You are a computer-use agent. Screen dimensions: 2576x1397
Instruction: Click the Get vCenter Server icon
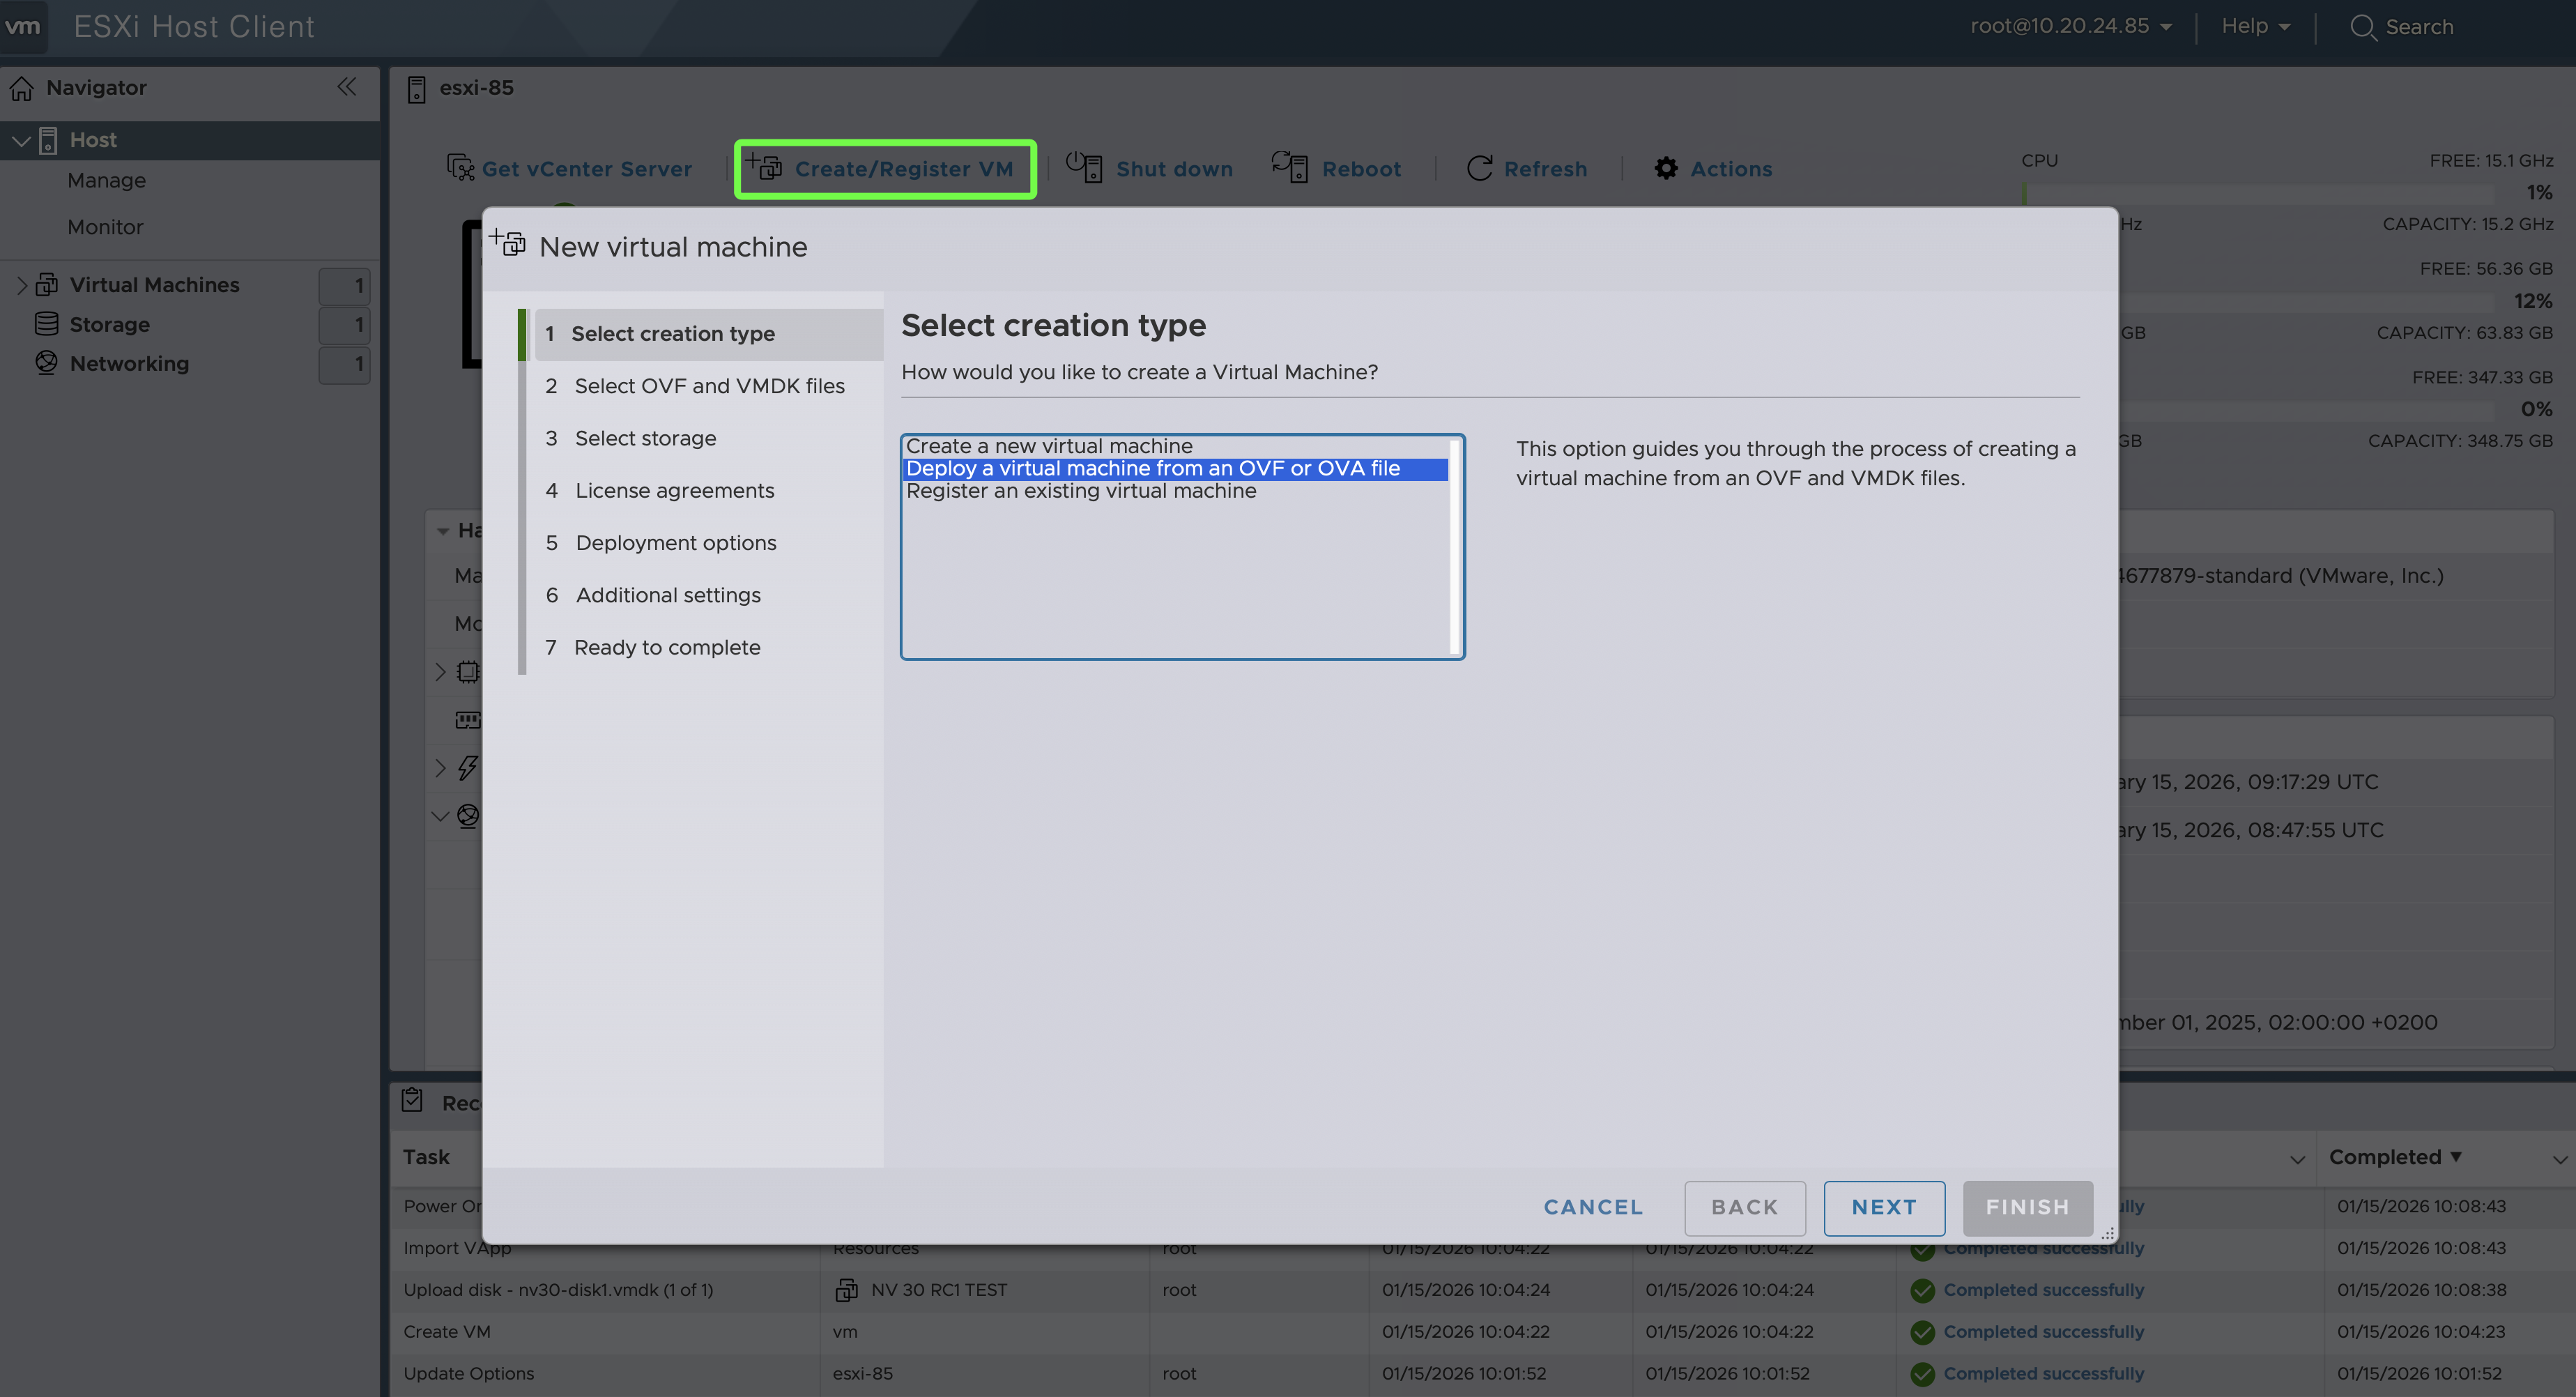460,168
